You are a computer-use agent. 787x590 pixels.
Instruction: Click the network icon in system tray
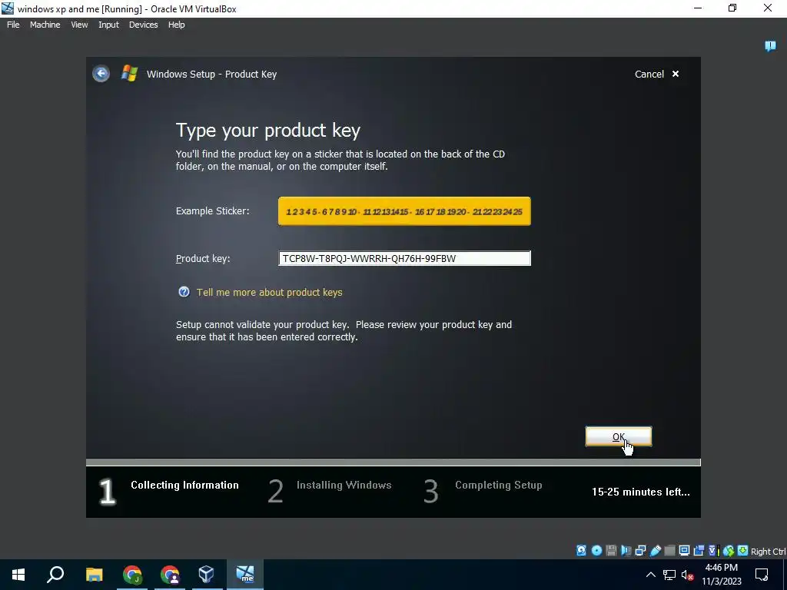click(669, 575)
